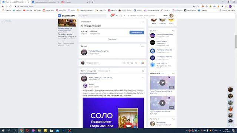Skip to previous track in VK player

click(117, 16)
